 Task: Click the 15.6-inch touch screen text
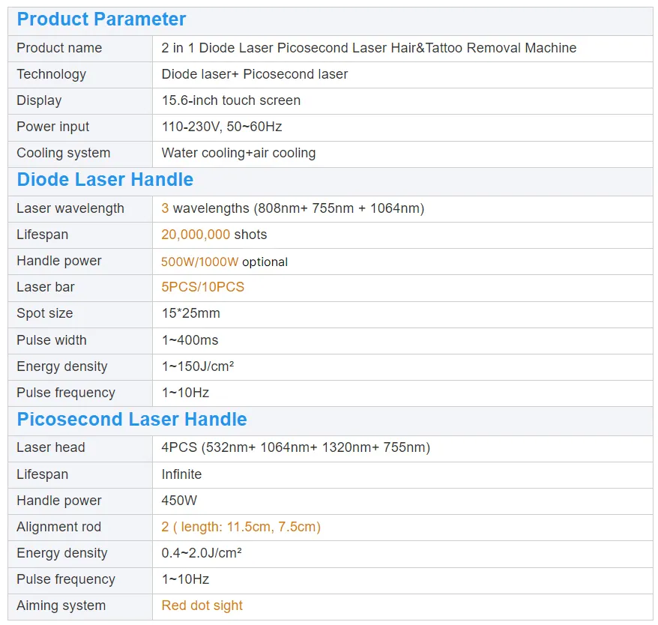click(x=231, y=100)
